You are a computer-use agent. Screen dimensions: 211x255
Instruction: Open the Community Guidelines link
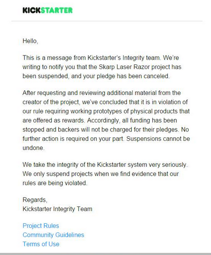point(53,235)
